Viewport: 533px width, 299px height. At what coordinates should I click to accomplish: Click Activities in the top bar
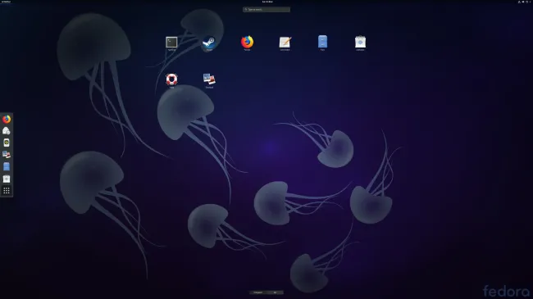click(x=6, y=2)
